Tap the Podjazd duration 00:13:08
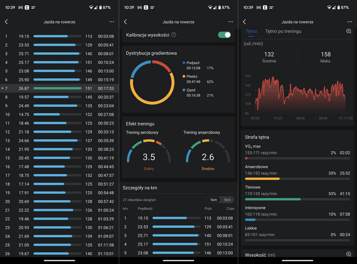 coord(193,68)
